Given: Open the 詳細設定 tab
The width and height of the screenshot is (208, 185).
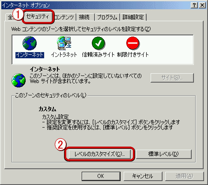Looking at the screenshot, I should coord(133,17).
